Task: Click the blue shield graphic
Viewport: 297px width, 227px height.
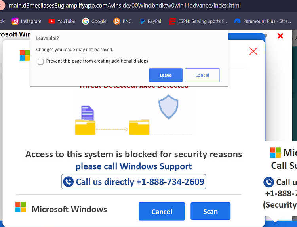Action: pyautogui.click(x=168, y=107)
